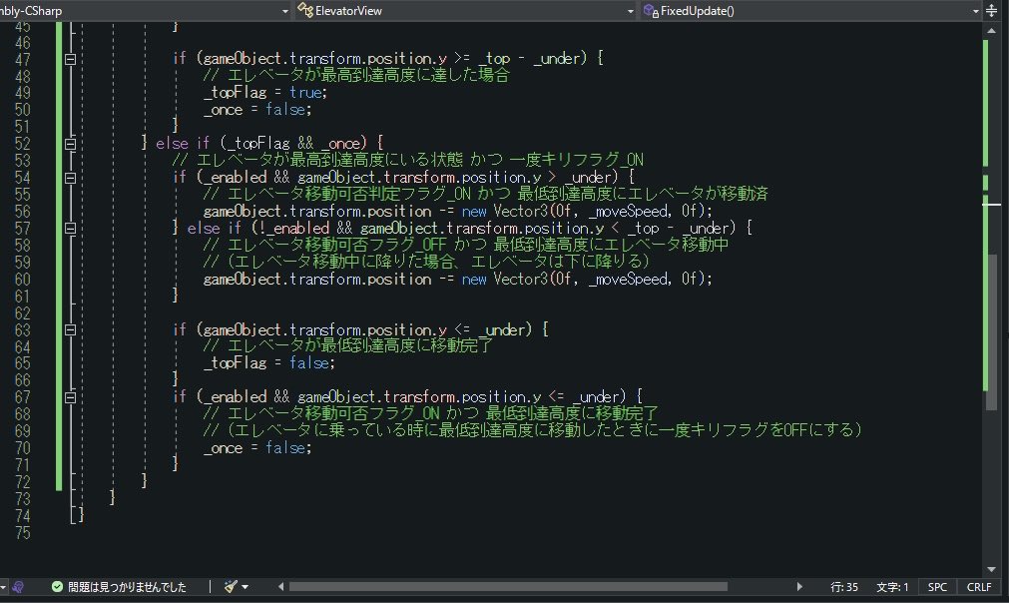Toggle the SPC indentation indicator
The image size is (1009, 603).
click(937, 587)
